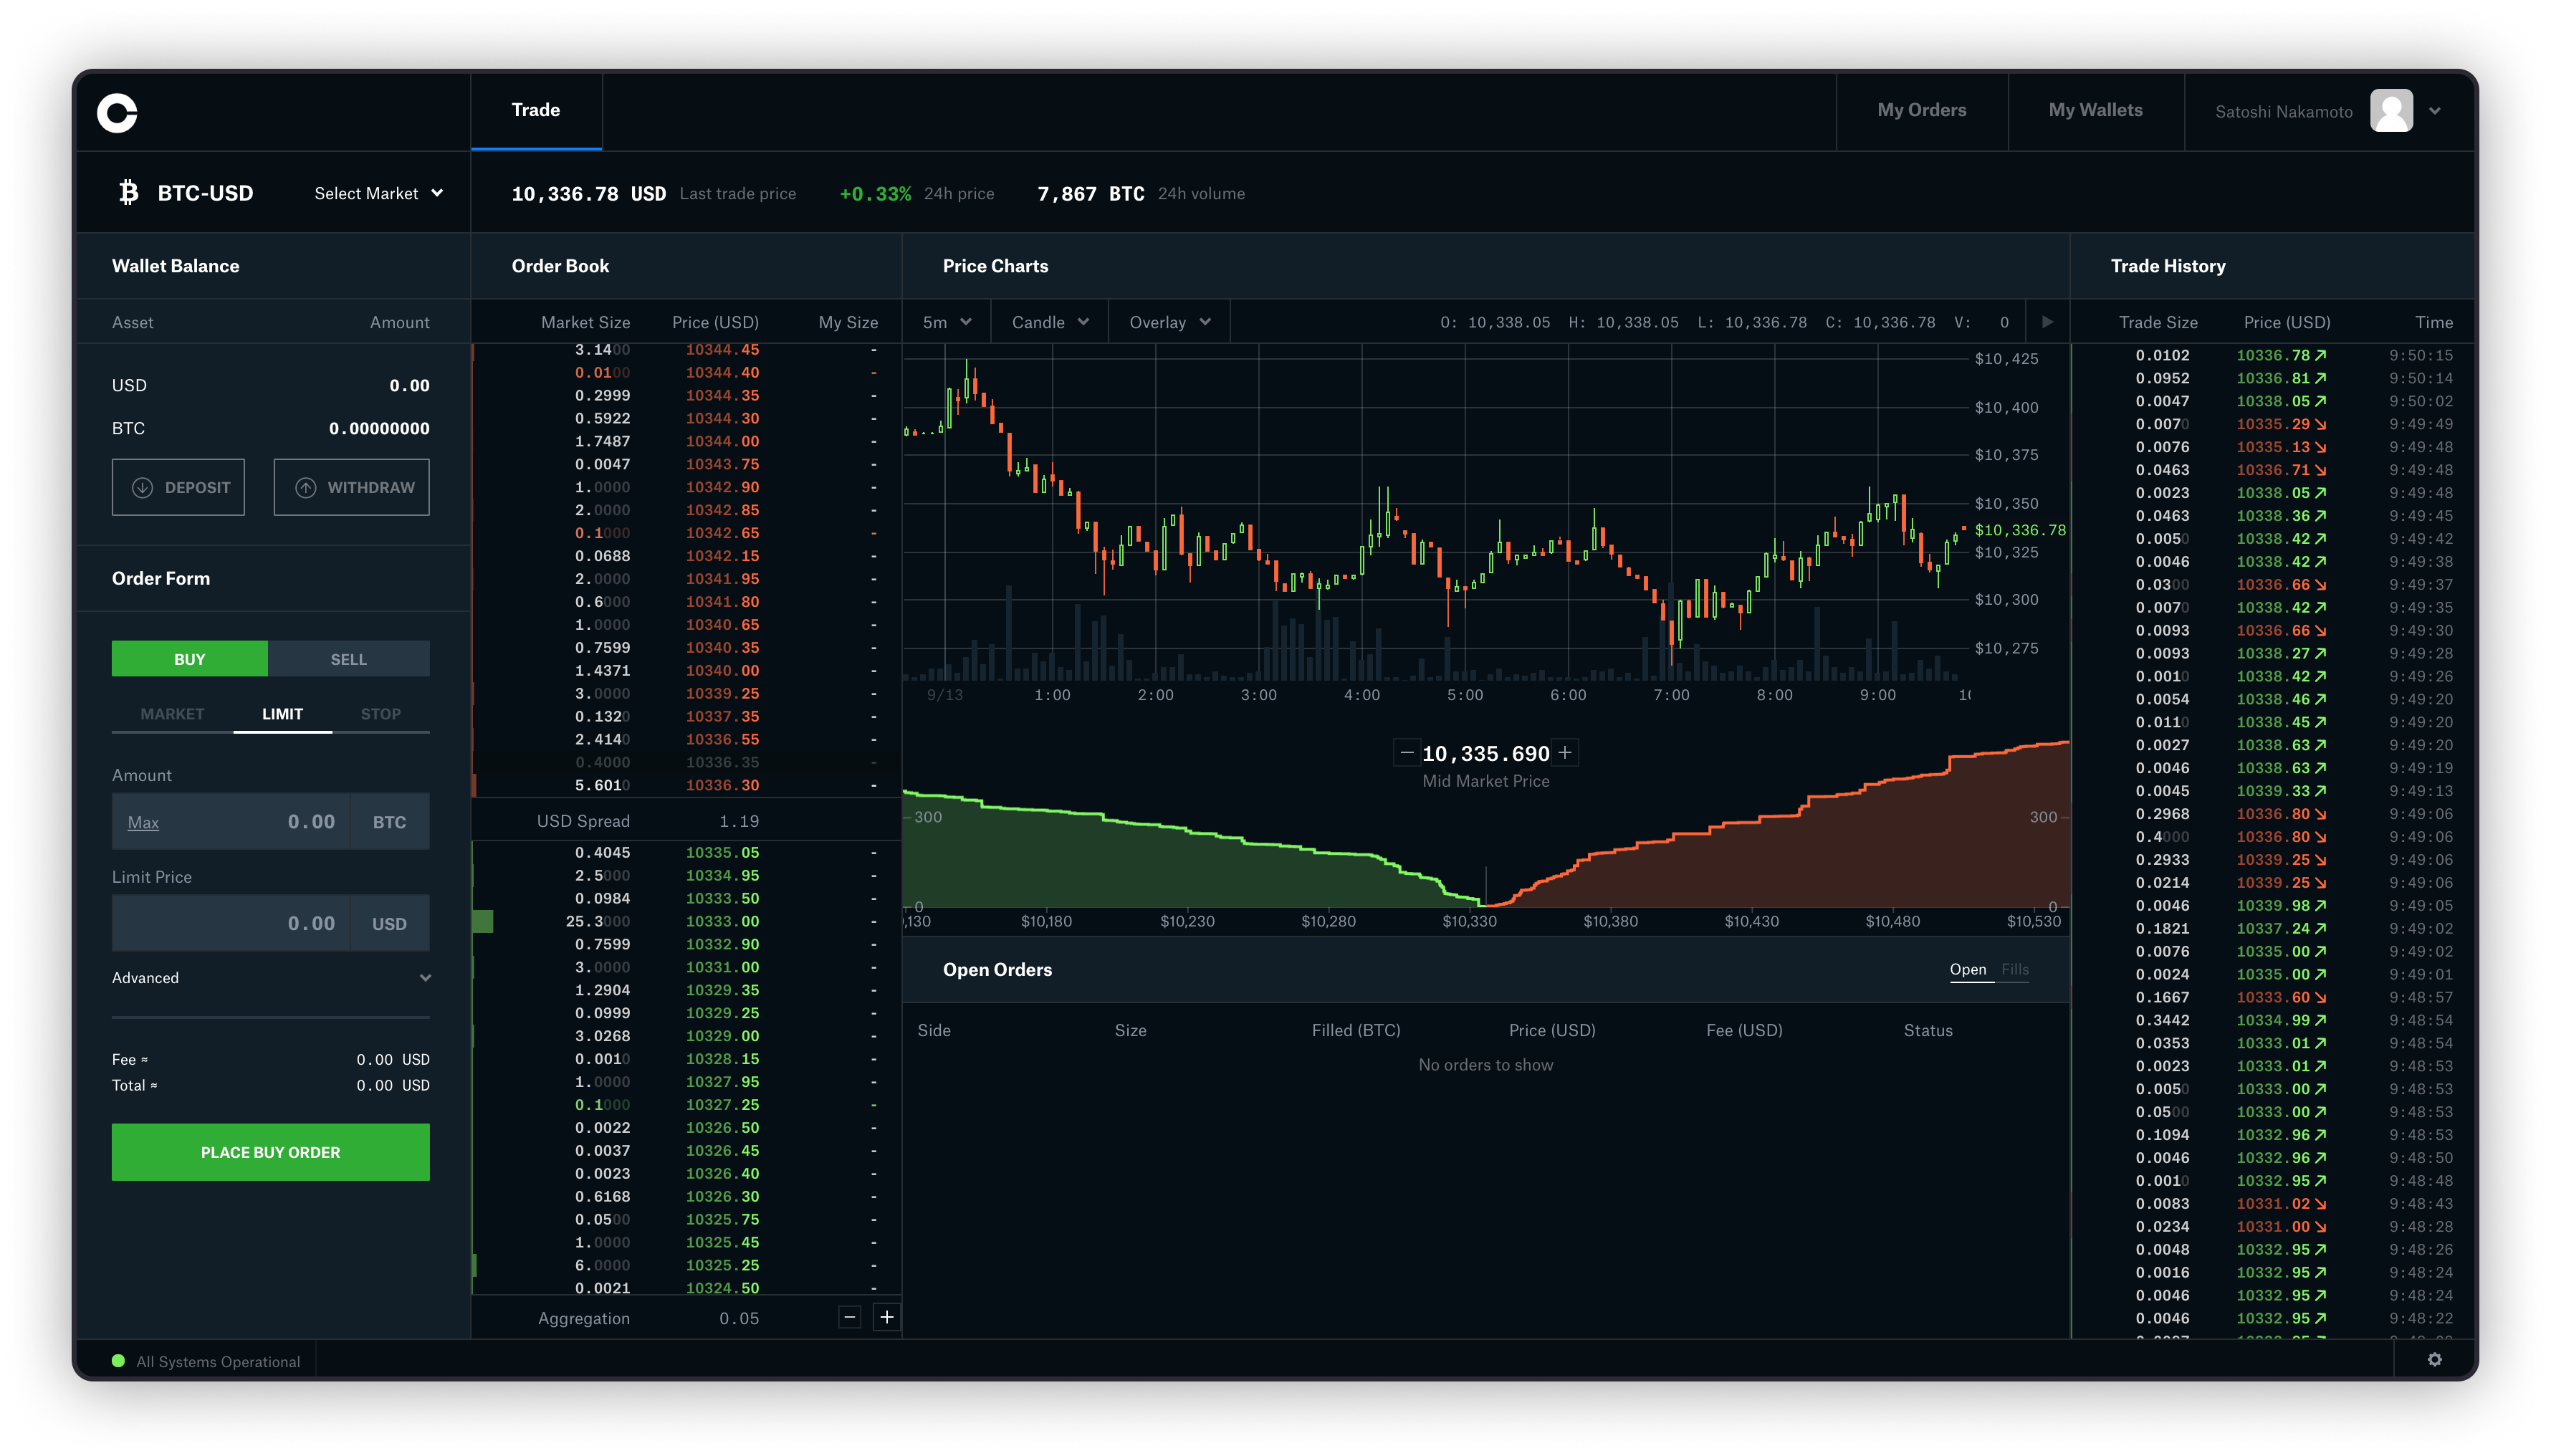The image size is (2551, 1456).
Task: Select the LIMIT order type tab
Action: (280, 713)
